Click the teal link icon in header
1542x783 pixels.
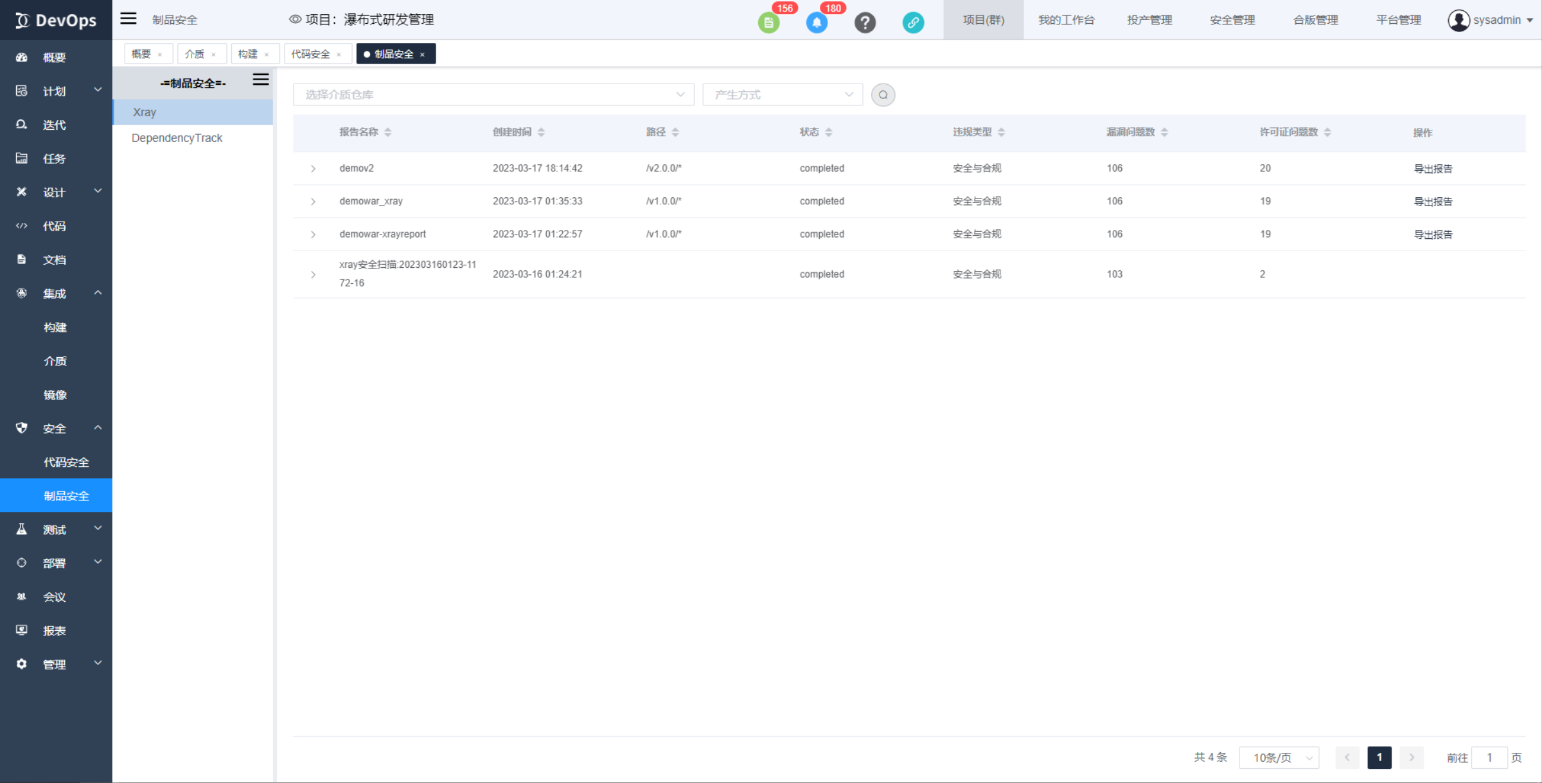(x=913, y=22)
